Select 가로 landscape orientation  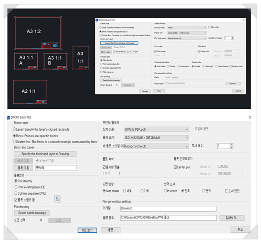(x=145, y=191)
